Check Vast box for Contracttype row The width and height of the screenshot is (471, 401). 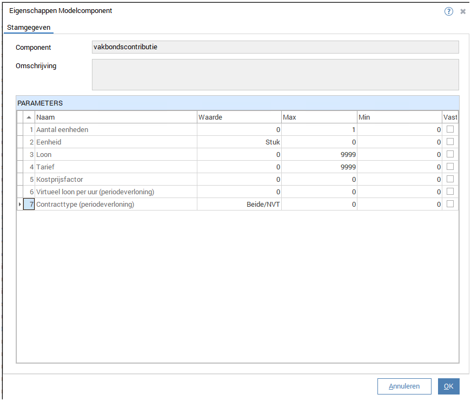coord(450,204)
